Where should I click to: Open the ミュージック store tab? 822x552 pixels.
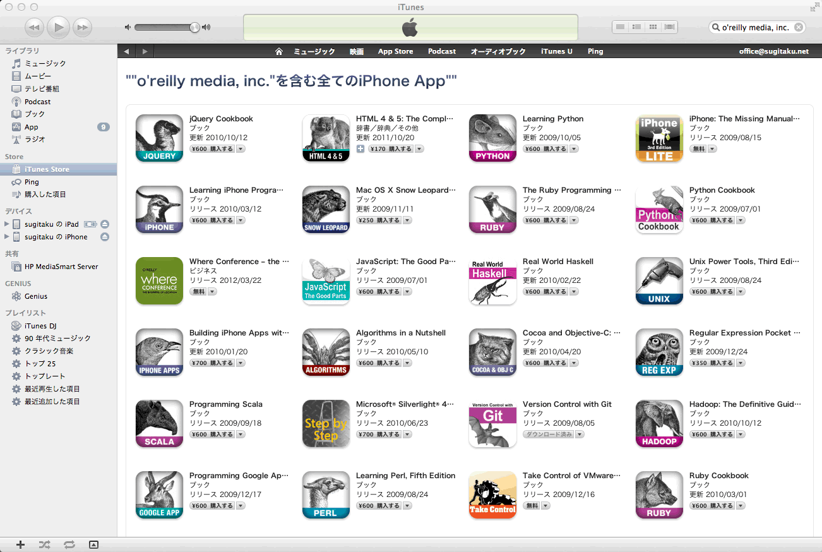(x=314, y=51)
